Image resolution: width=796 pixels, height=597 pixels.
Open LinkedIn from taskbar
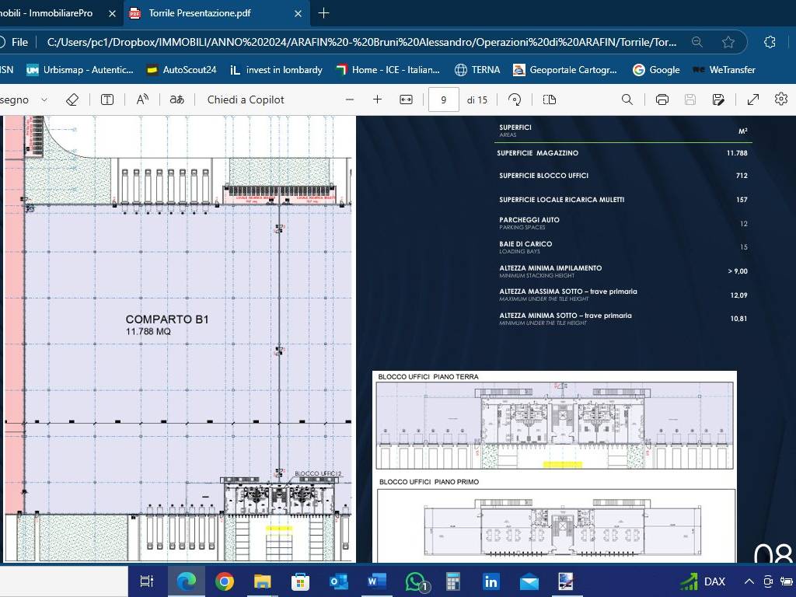coord(491,581)
